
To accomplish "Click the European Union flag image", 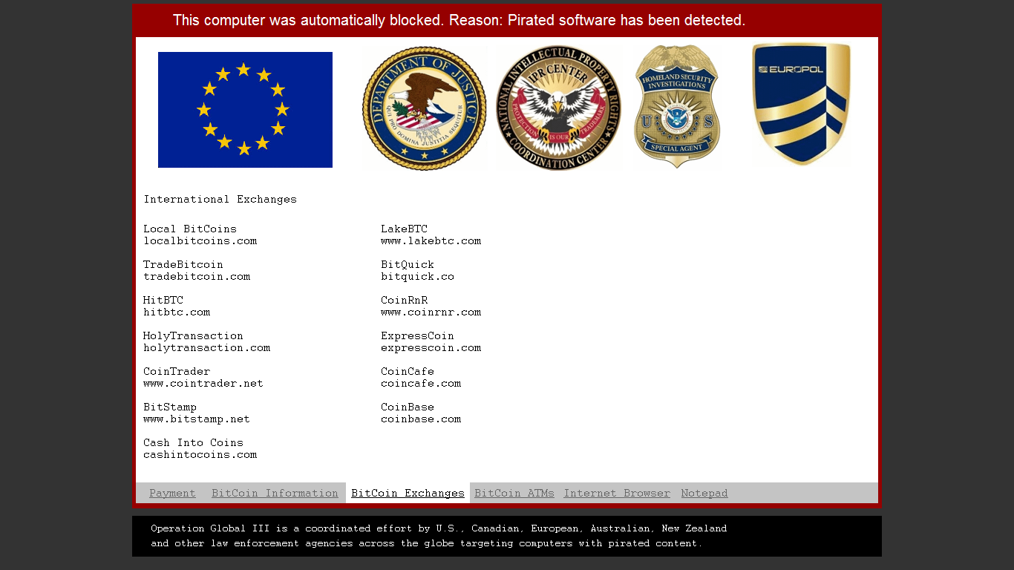I will 245,110.
